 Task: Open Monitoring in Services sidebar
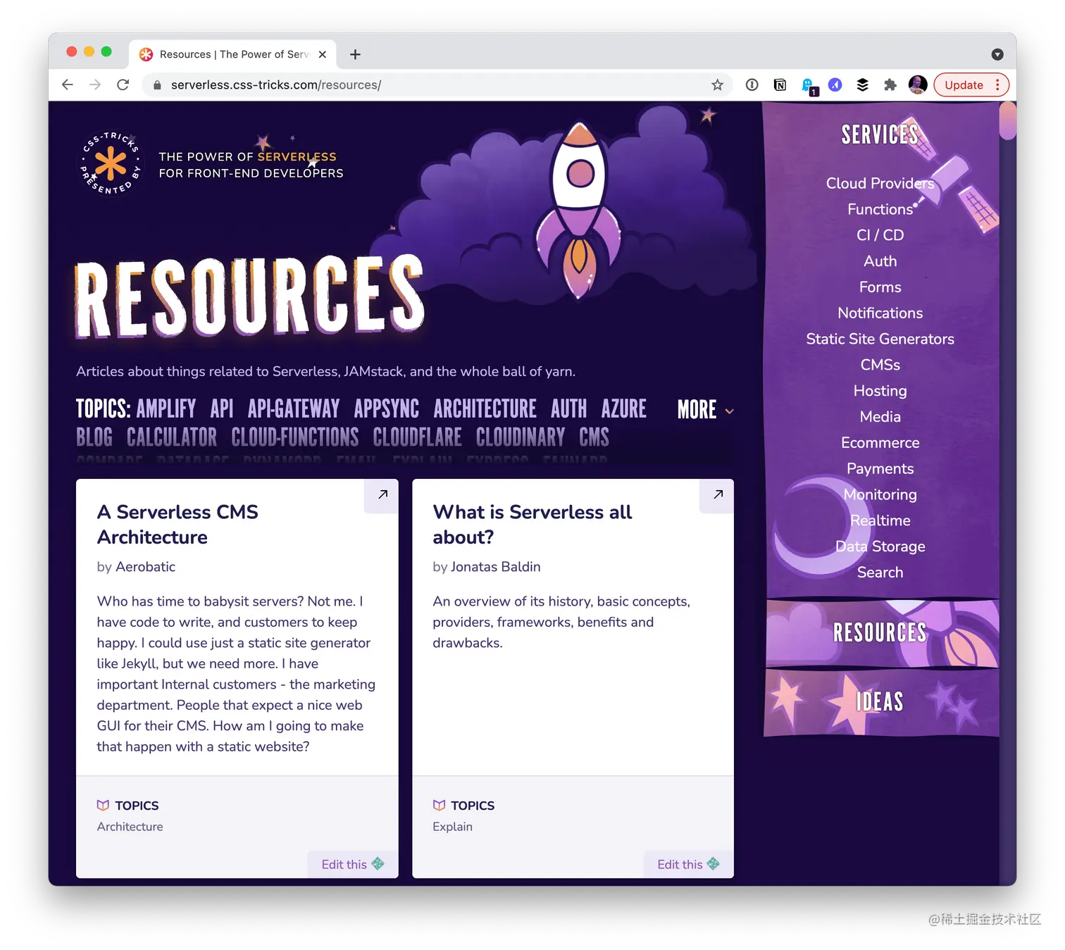coord(880,495)
